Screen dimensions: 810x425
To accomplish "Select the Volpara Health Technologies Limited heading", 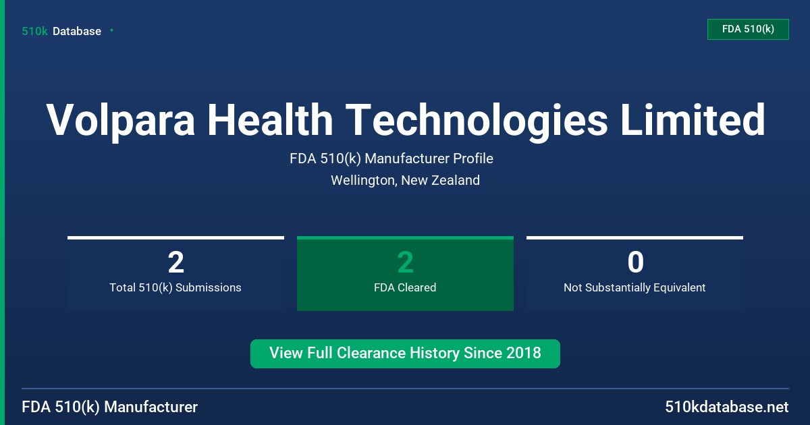I will click(406, 120).
